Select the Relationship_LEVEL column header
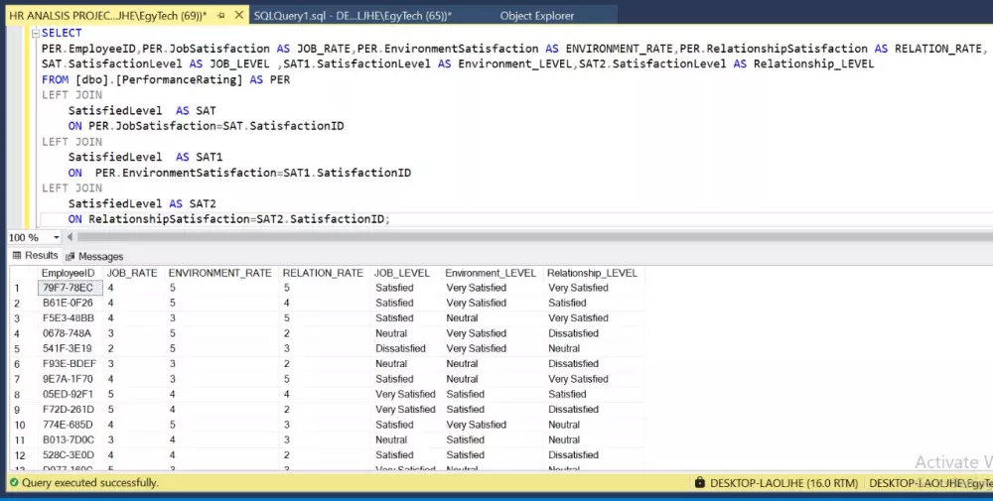 click(592, 273)
